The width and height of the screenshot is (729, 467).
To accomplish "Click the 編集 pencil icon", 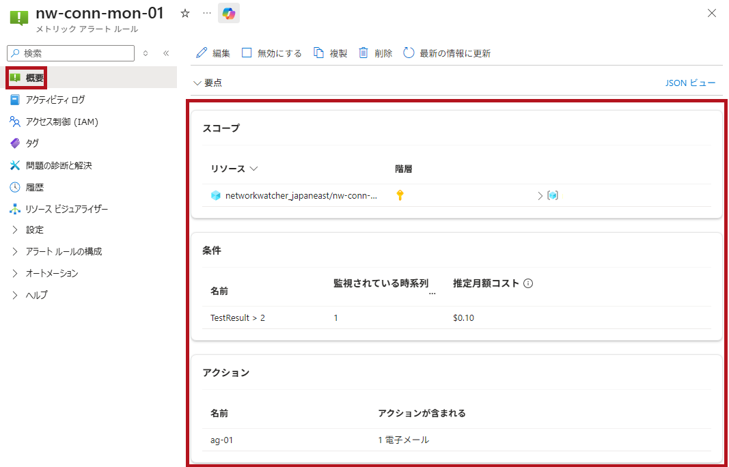I will (202, 53).
